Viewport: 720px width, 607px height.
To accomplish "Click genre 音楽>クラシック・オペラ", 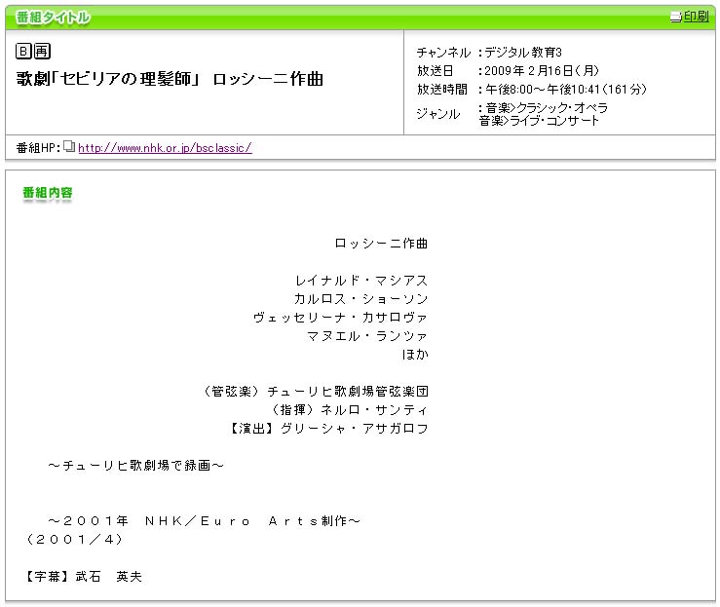I will pos(547,108).
